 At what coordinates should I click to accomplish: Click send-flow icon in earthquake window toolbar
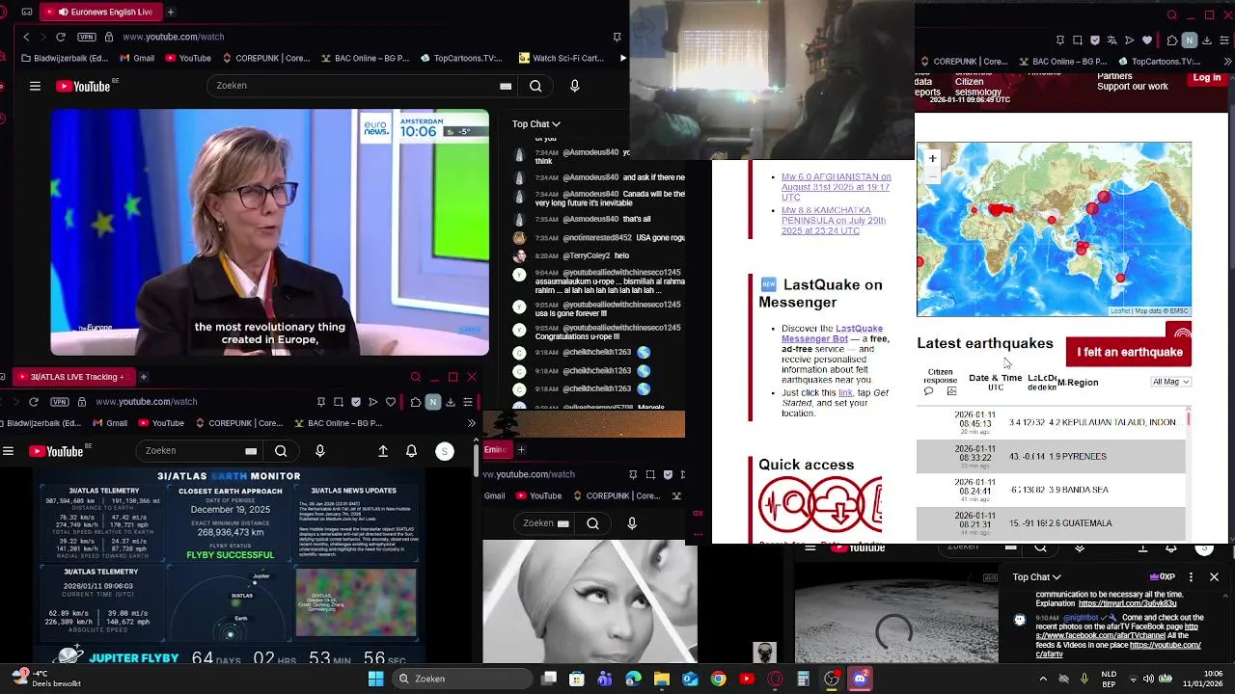coord(1130,40)
